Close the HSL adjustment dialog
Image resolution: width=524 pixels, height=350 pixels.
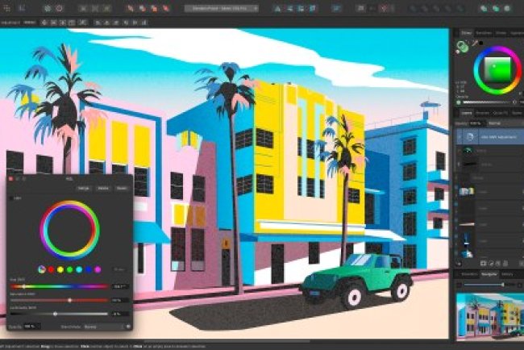10,178
